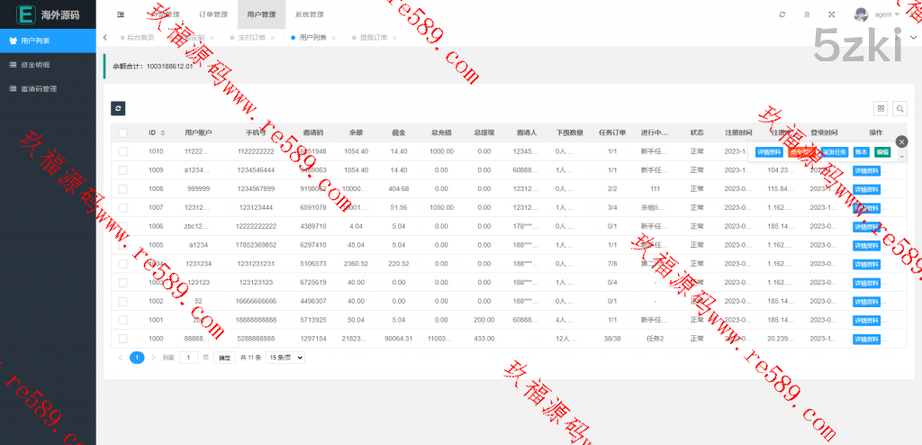Image resolution: width=922 pixels, height=445 pixels.
Task: Open the 15条/页 page size dropdown
Action: click(285, 358)
